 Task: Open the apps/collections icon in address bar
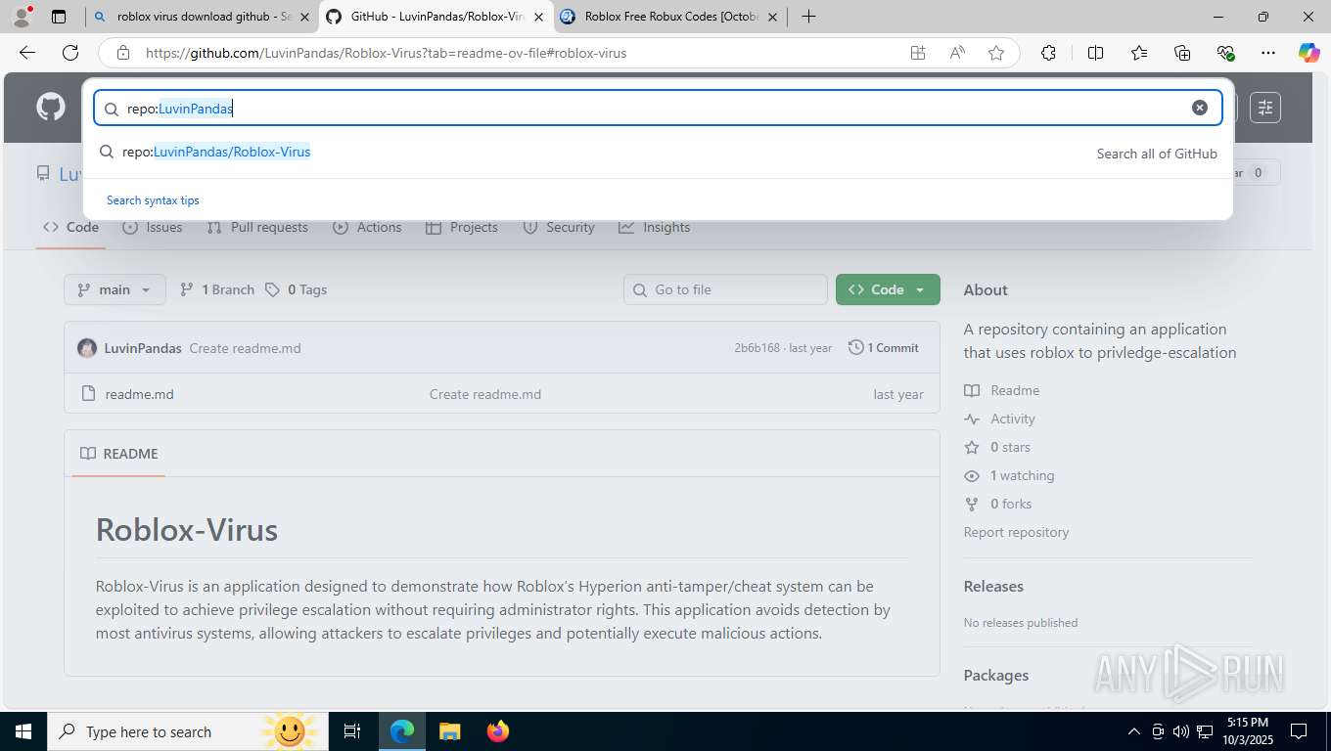pyautogui.click(x=918, y=53)
